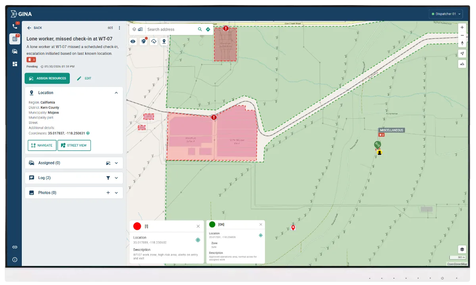Open the dashboard grid from the sidebar
This screenshot has height=285, width=476.
pyautogui.click(x=15, y=64)
